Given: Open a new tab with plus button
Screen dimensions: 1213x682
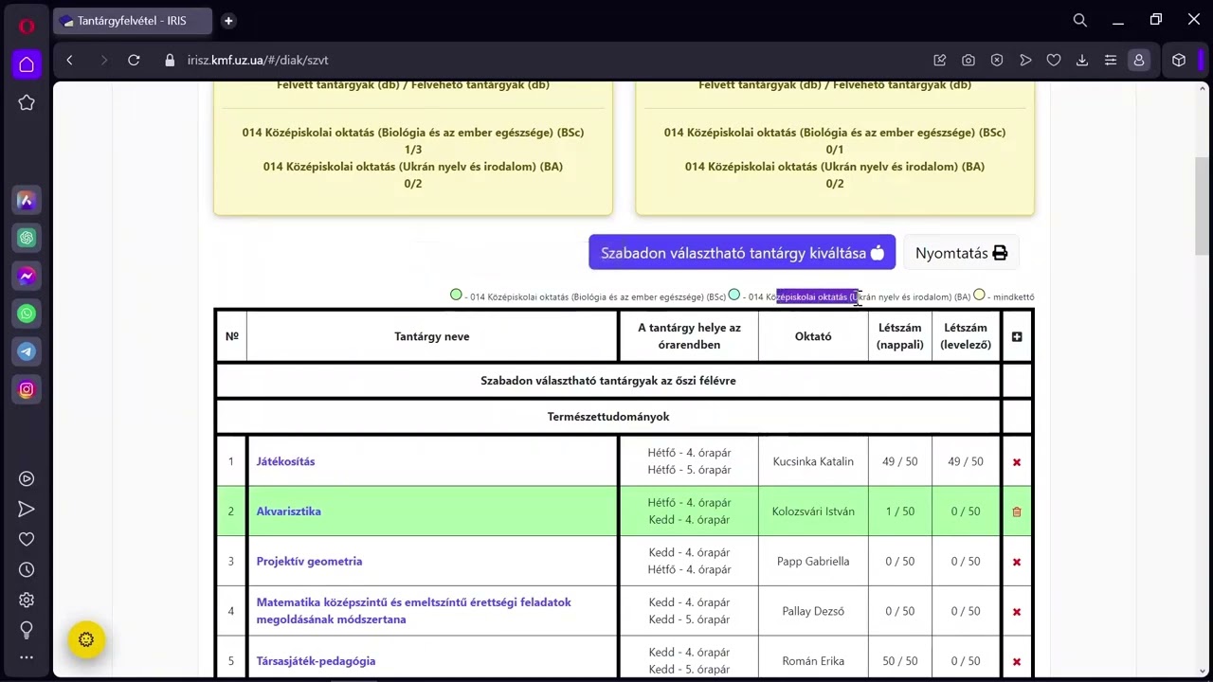Looking at the screenshot, I should pyautogui.click(x=228, y=21).
